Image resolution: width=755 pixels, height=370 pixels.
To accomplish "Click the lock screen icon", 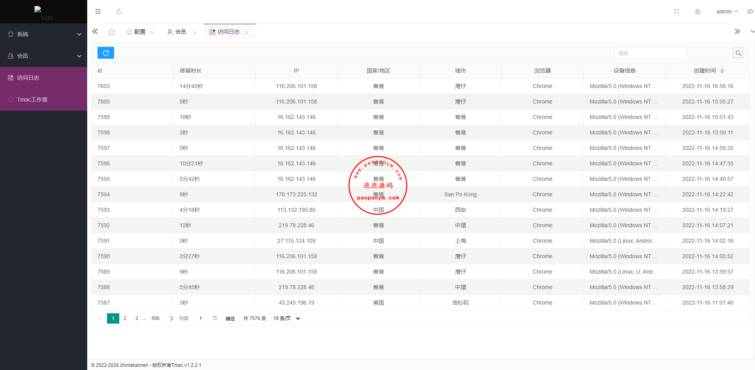I will (x=698, y=12).
